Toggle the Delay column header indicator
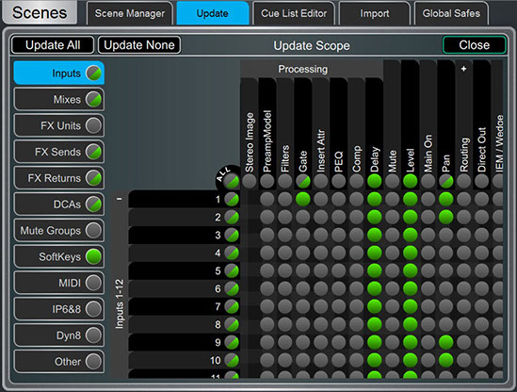 (x=374, y=181)
